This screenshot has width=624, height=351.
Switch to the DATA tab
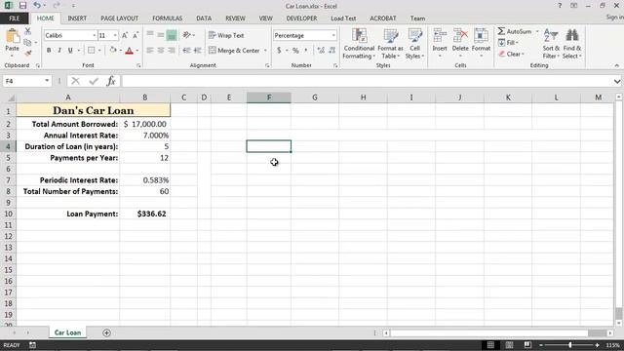pyautogui.click(x=204, y=19)
